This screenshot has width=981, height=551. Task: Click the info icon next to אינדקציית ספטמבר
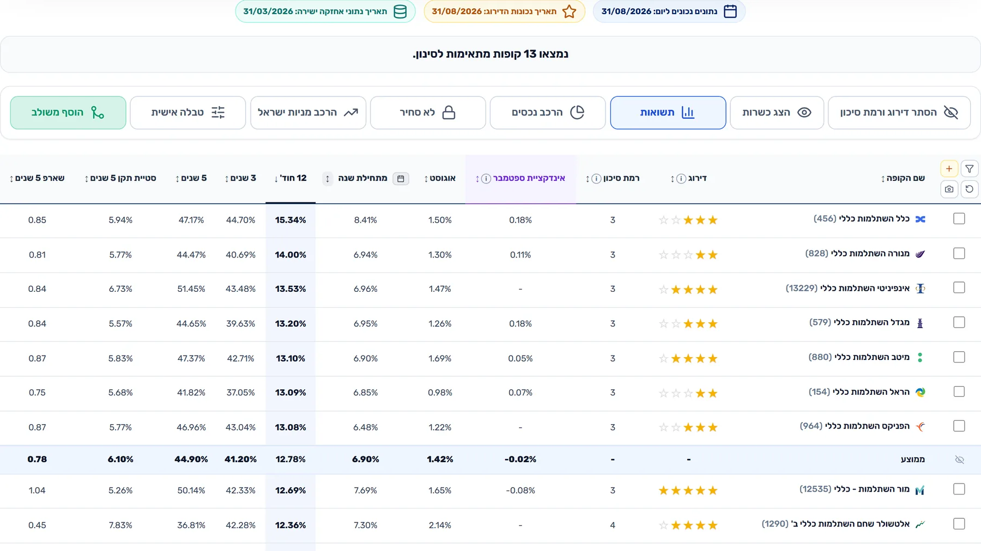(x=486, y=179)
